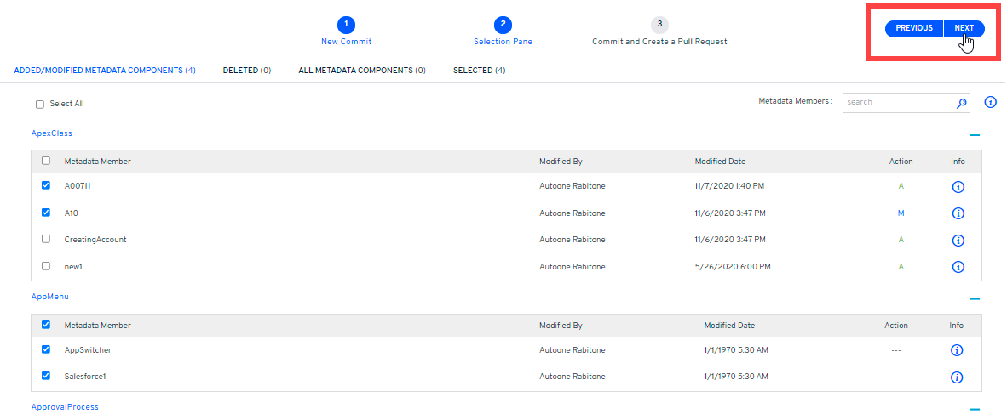
Task: Show info for the CreatingAccount row
Action: click(x=958, y=240)
